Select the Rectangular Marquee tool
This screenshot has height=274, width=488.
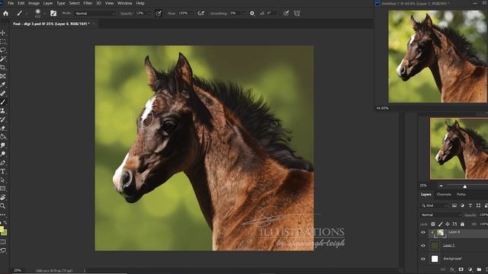click(x=3, y=41)
